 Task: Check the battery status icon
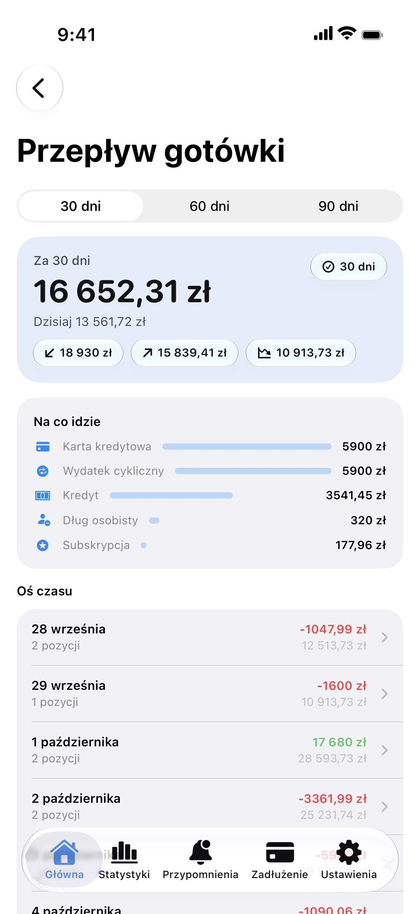click(372, 35)
